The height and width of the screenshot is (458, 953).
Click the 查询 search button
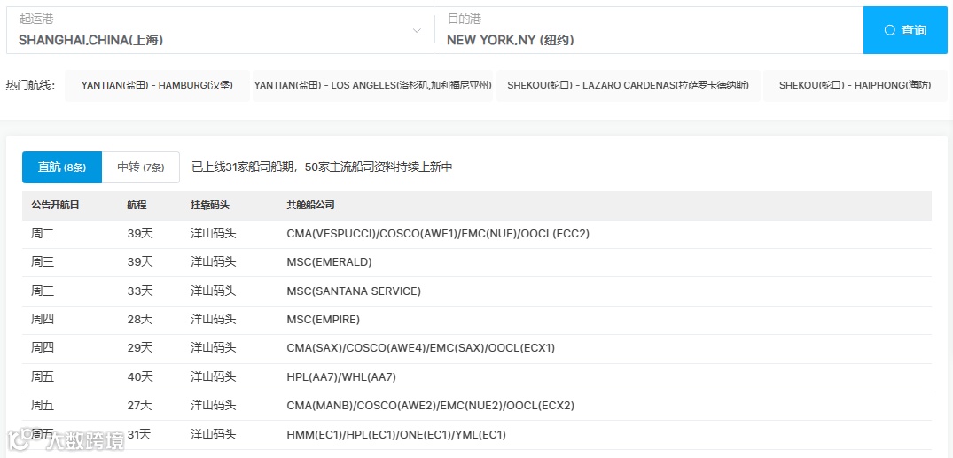click(905, 30)
